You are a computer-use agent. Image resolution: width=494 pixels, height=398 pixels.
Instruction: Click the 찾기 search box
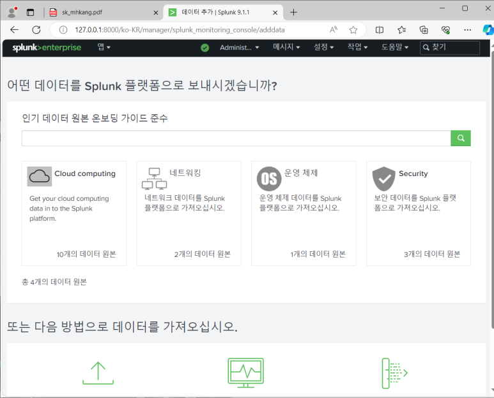pyautogui.click(x=449, y=47)
